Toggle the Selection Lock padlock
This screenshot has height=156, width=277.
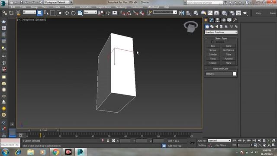tap(108, 140)
